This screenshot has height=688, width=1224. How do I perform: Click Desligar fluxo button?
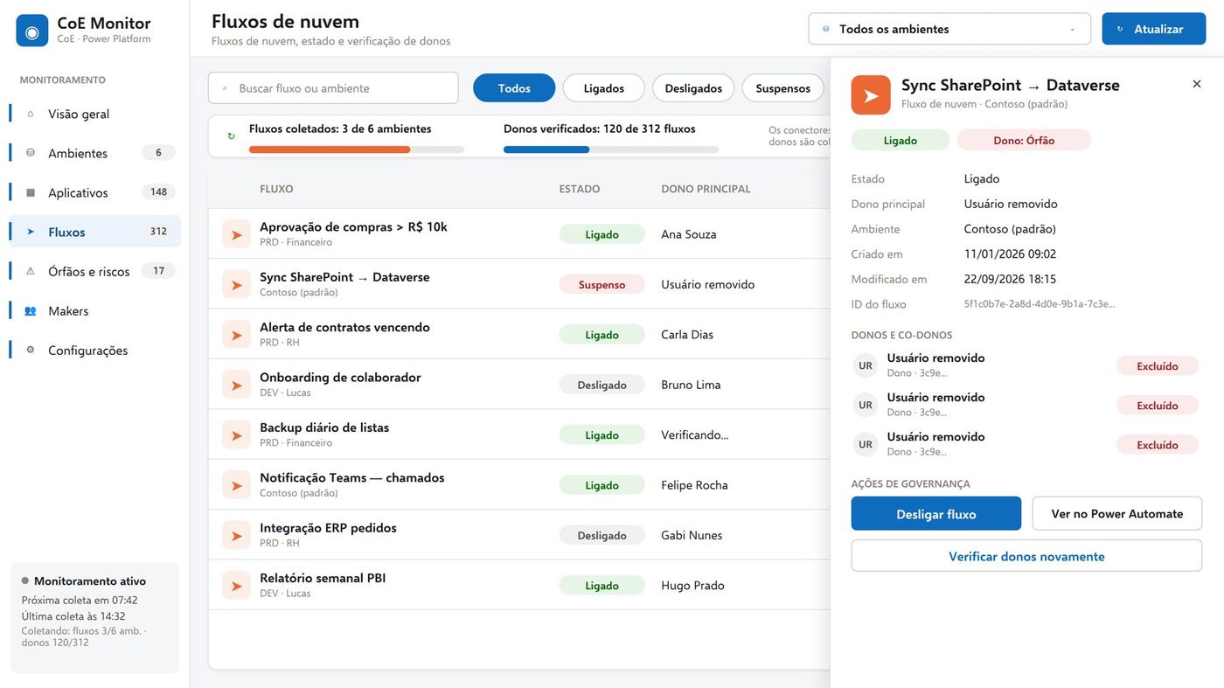pyautogui.click(x=936, y=513)
